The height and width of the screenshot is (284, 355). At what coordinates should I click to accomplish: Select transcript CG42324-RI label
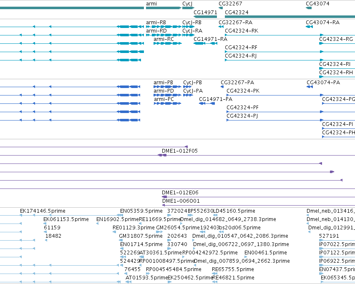335,64
